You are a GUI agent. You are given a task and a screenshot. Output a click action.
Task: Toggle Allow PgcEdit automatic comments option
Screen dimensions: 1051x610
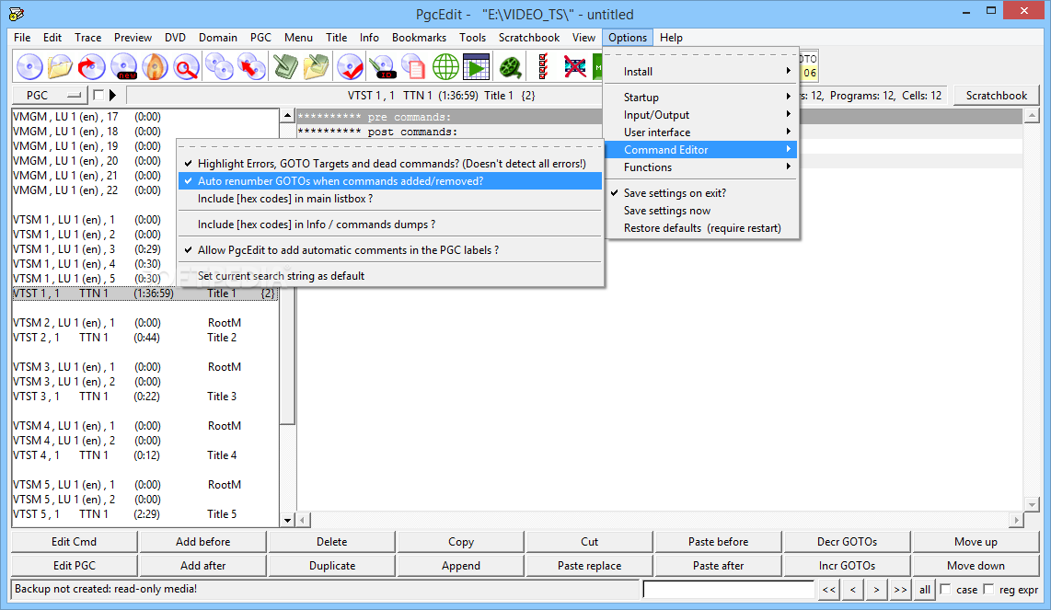390,250
